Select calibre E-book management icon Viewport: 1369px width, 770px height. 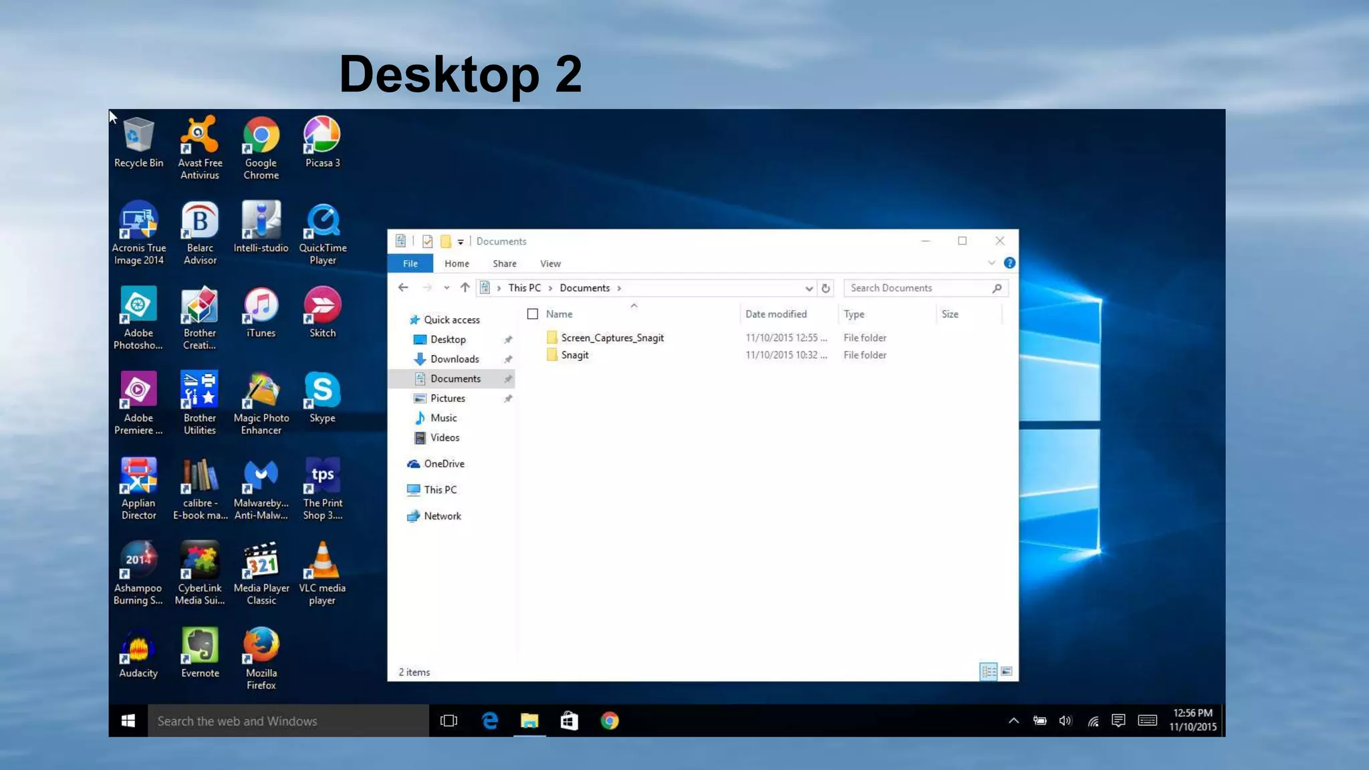point(200,488)
